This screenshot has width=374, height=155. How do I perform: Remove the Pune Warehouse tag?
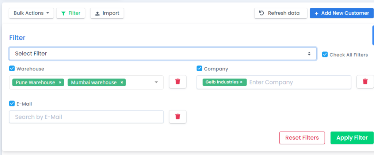click(x=60, y=82)
